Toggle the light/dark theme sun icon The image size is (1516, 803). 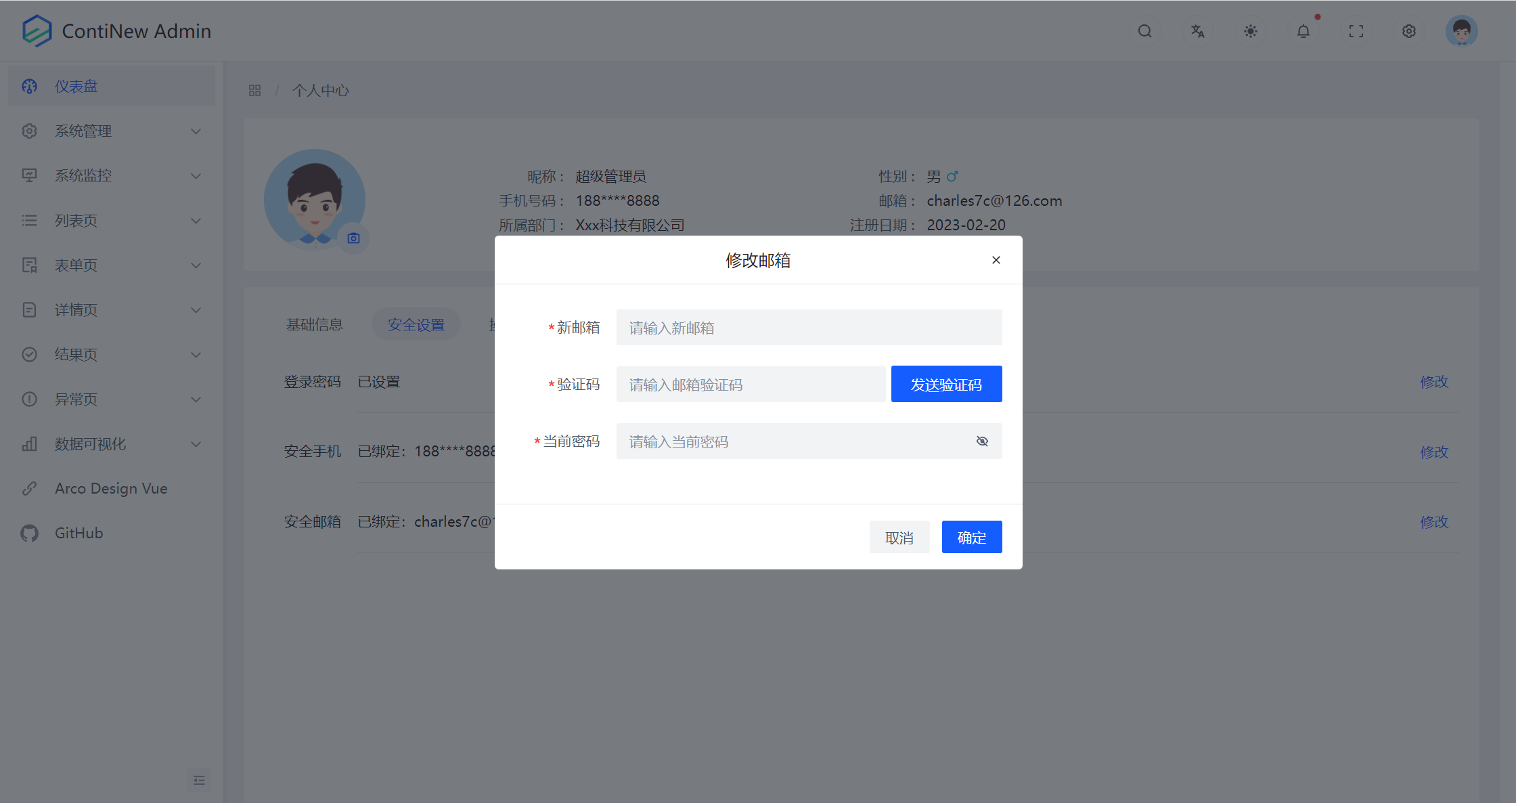click(1250, 31)
